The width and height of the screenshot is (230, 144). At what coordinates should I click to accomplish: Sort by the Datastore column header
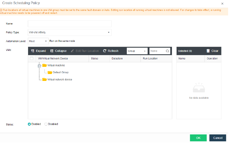(117, 59)
